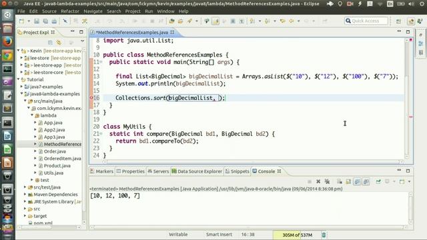Toggle Show Console on standard output change
427x240 pixels.
click(358, 181)
